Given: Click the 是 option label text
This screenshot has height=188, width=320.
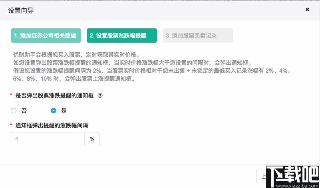Looking at the screenshot, I should point(64,111).
